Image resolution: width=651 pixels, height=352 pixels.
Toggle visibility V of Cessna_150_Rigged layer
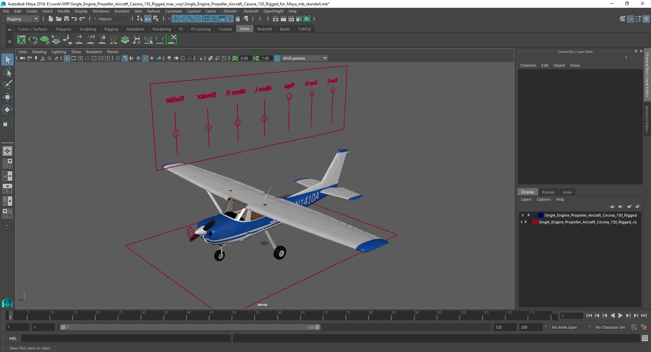point(522,215)
